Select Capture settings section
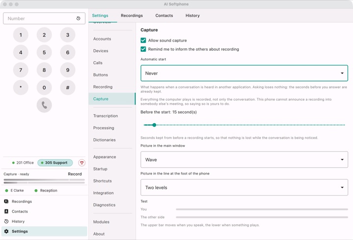 pyautogui.click(x=112, y=99)
